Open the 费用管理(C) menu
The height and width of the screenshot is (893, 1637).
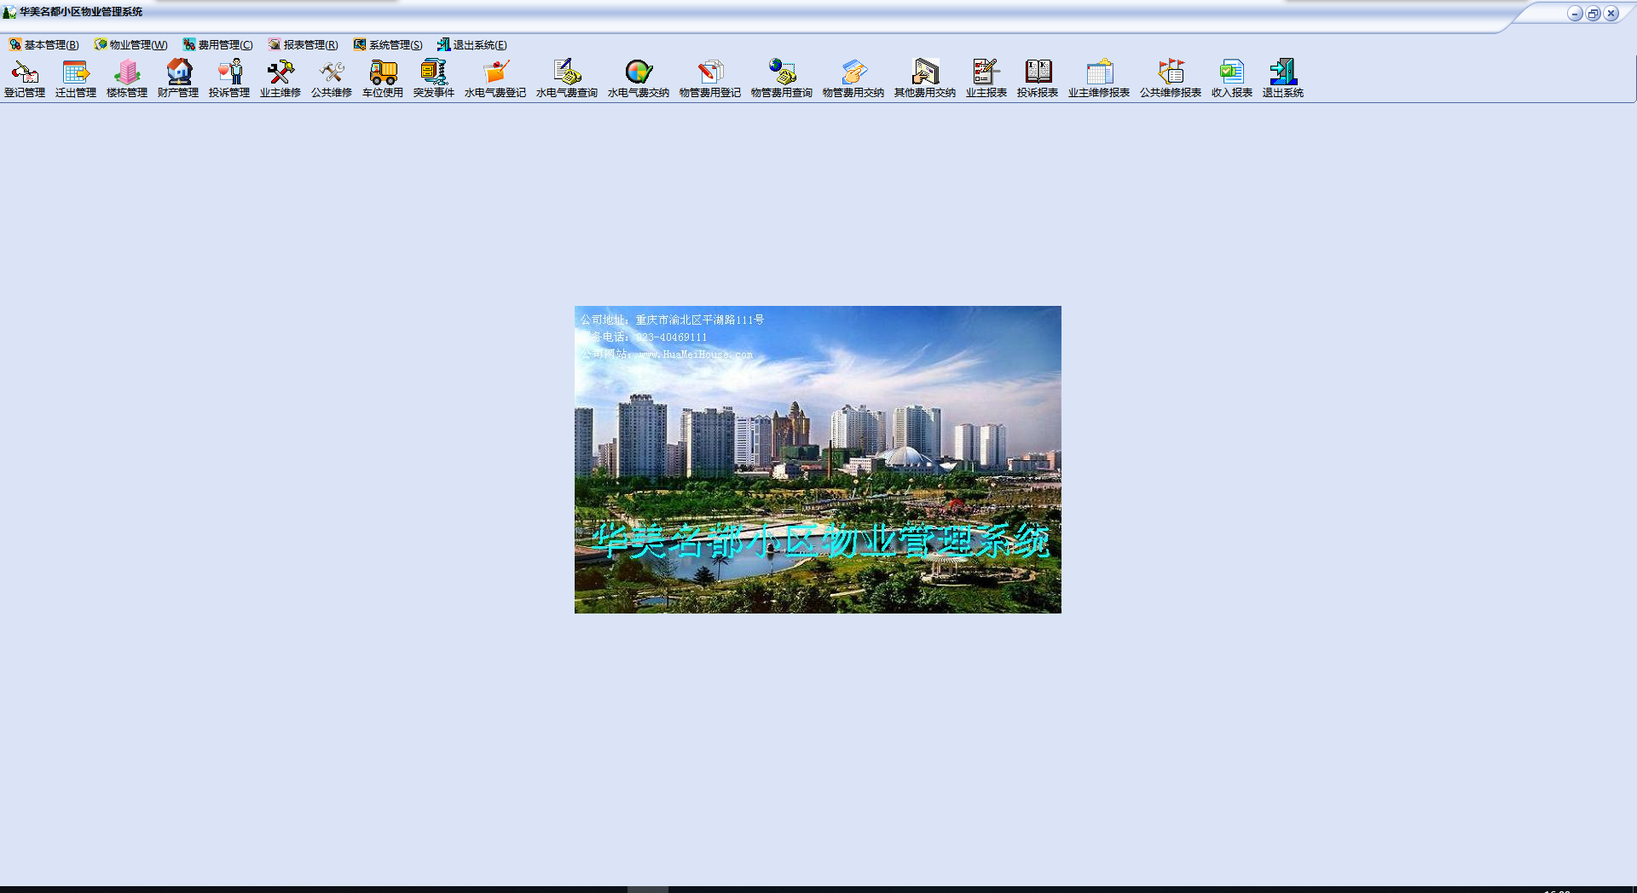pos(218,45)
